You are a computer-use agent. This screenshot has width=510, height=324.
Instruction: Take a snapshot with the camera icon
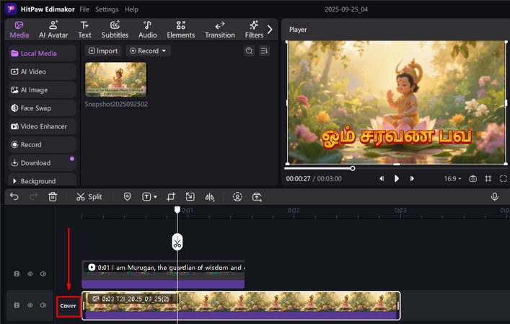(472, 178)
